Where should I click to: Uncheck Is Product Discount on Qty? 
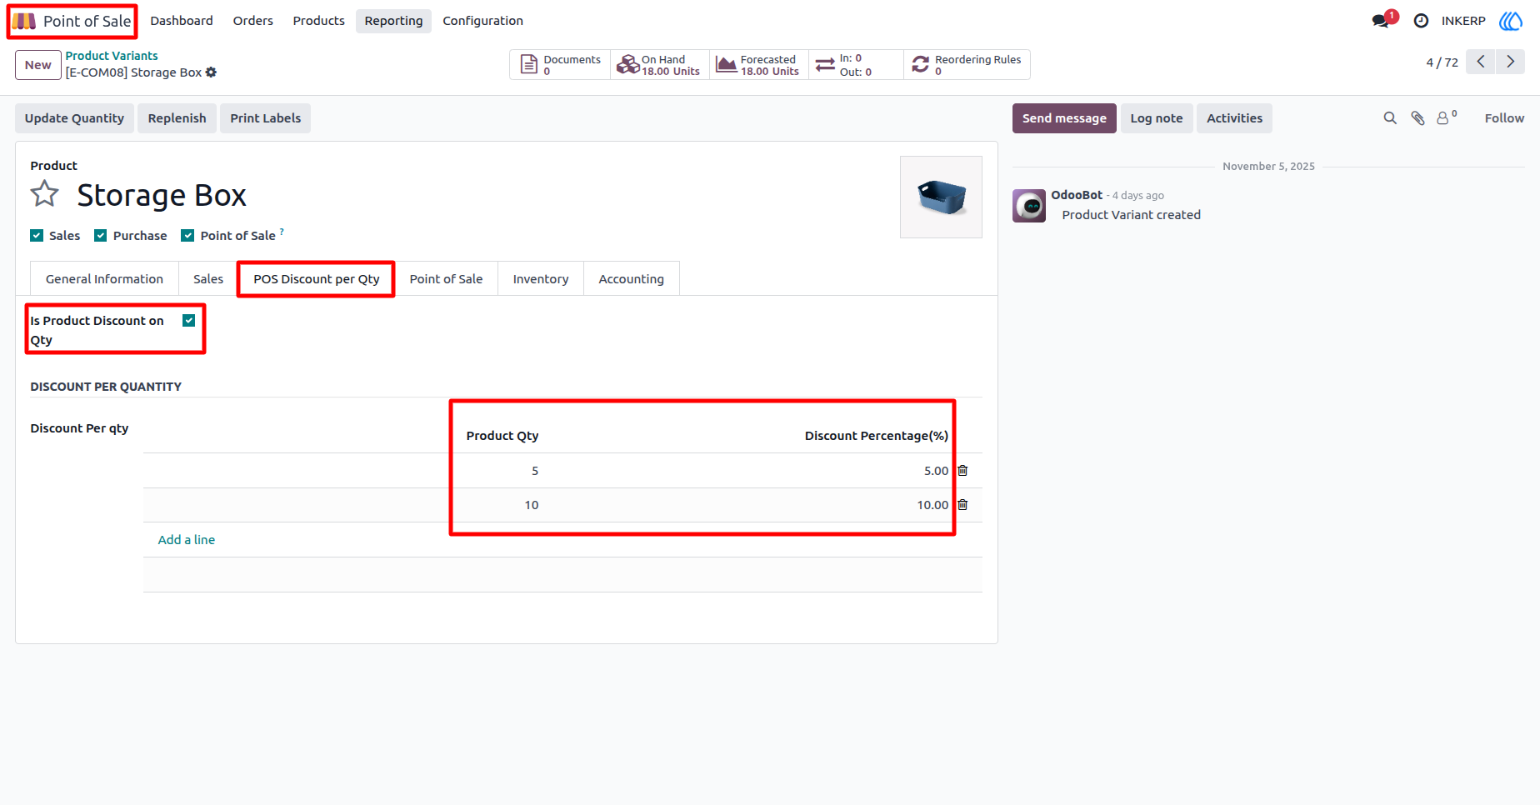(x=189, y=321)
